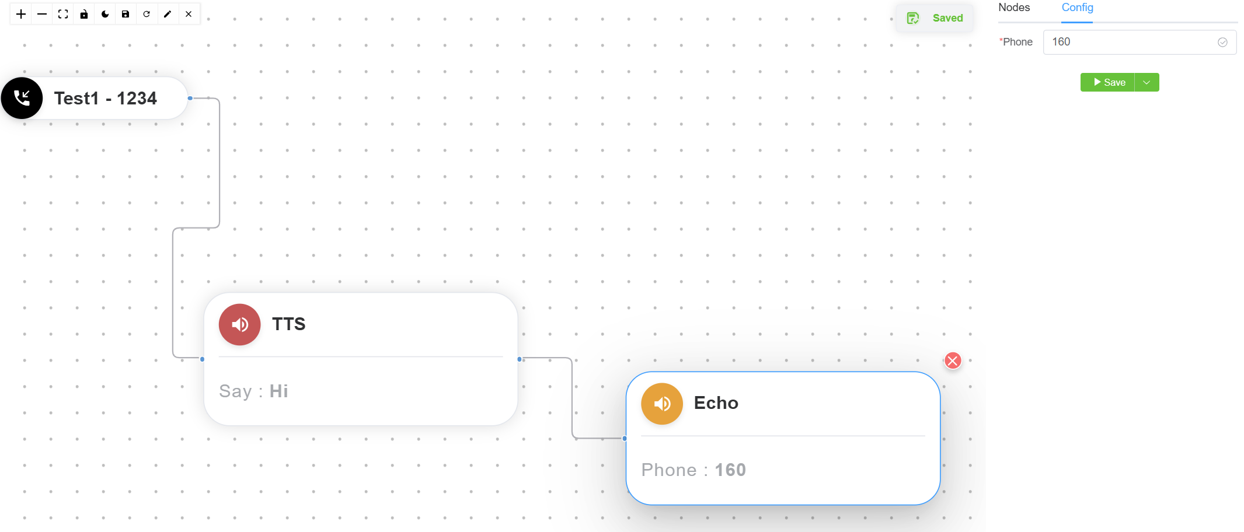Delete the Echo node with red X

[953, 360]
